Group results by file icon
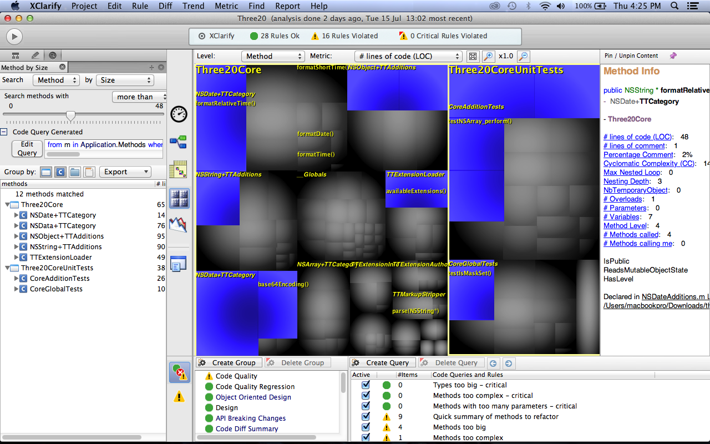The image size is (710, 444). (89, 172)
